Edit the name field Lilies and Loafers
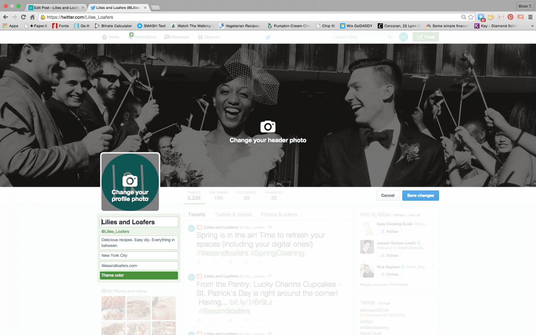536x335 pixels. 139,222
